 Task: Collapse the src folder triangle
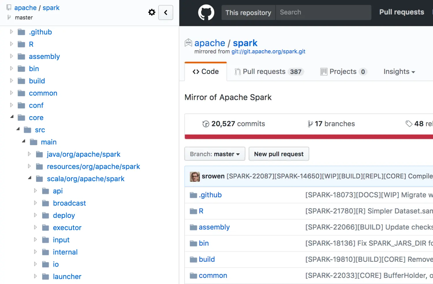click(18, 129)
